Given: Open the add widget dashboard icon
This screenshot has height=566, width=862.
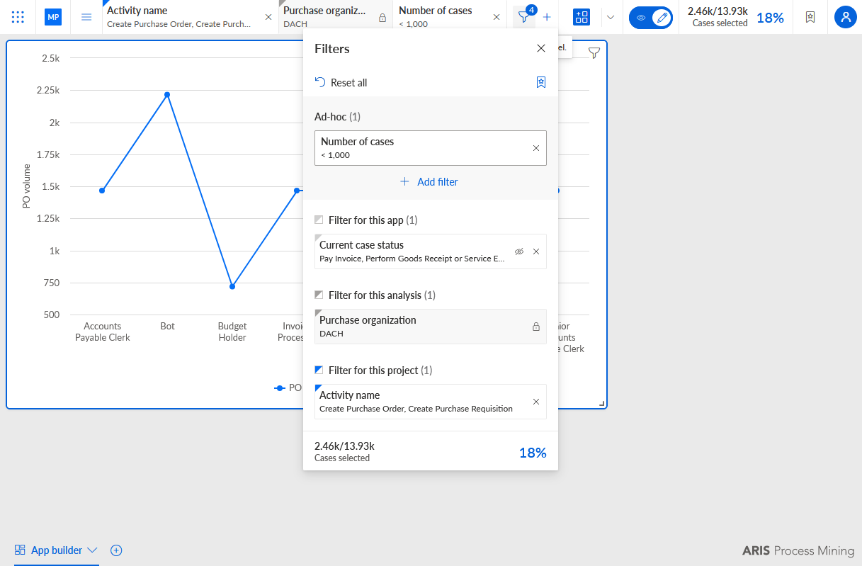Looking at the screenshot, I should coord(582,17).
